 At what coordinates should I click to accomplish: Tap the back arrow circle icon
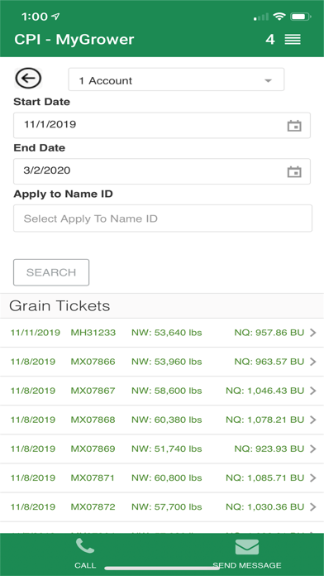[x=28, y=79]
